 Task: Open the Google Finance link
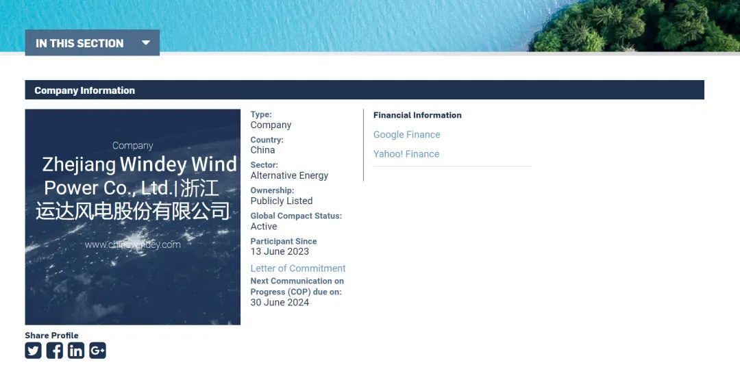(406, 135)
